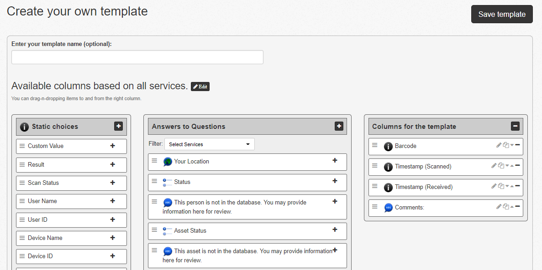Move Comments column up with arrow
This screenshot has width=542, height=270.
(x=512, y=207)
